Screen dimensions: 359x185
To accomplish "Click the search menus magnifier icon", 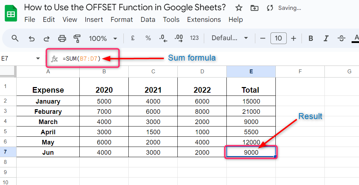I will pyautogui.click(x=15, y=38).
